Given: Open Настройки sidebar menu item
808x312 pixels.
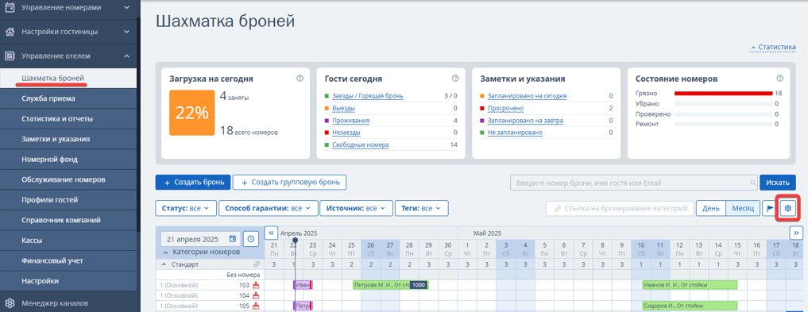Looking at the screenshot, I should (68, 281).
